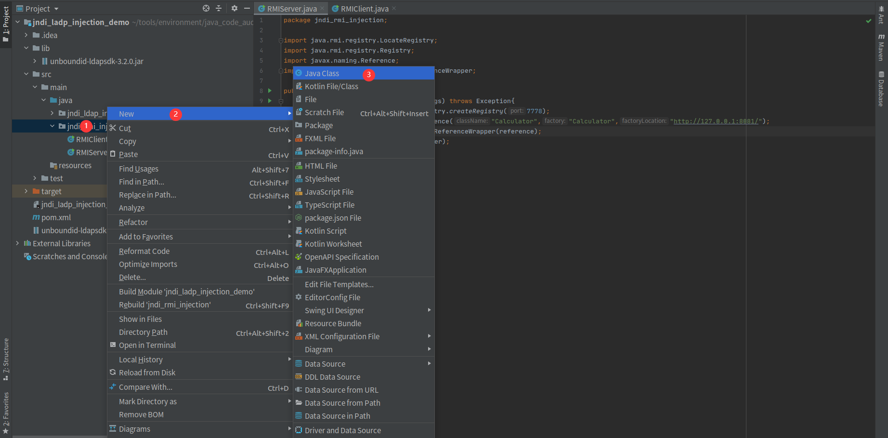Screen dimensions: 888x438
Task: Click the EditorConfig File gear icon
Action: coord(299,297)
